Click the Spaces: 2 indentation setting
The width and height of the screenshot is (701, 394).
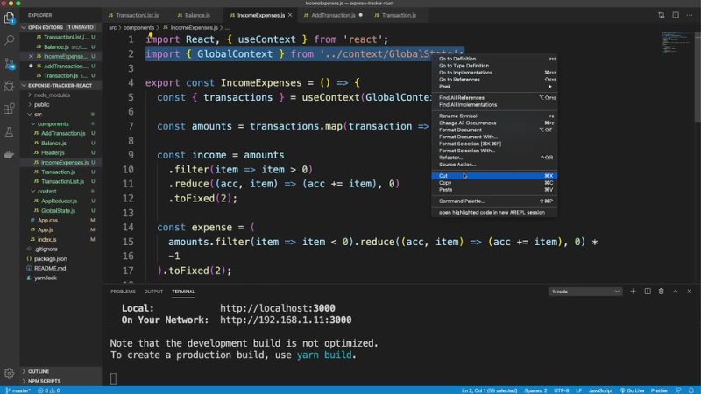tap(535, 390)
